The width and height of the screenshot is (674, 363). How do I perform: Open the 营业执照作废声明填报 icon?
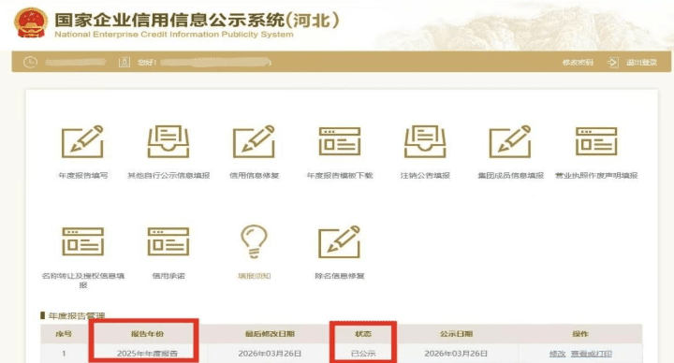[x=596, y=141]
